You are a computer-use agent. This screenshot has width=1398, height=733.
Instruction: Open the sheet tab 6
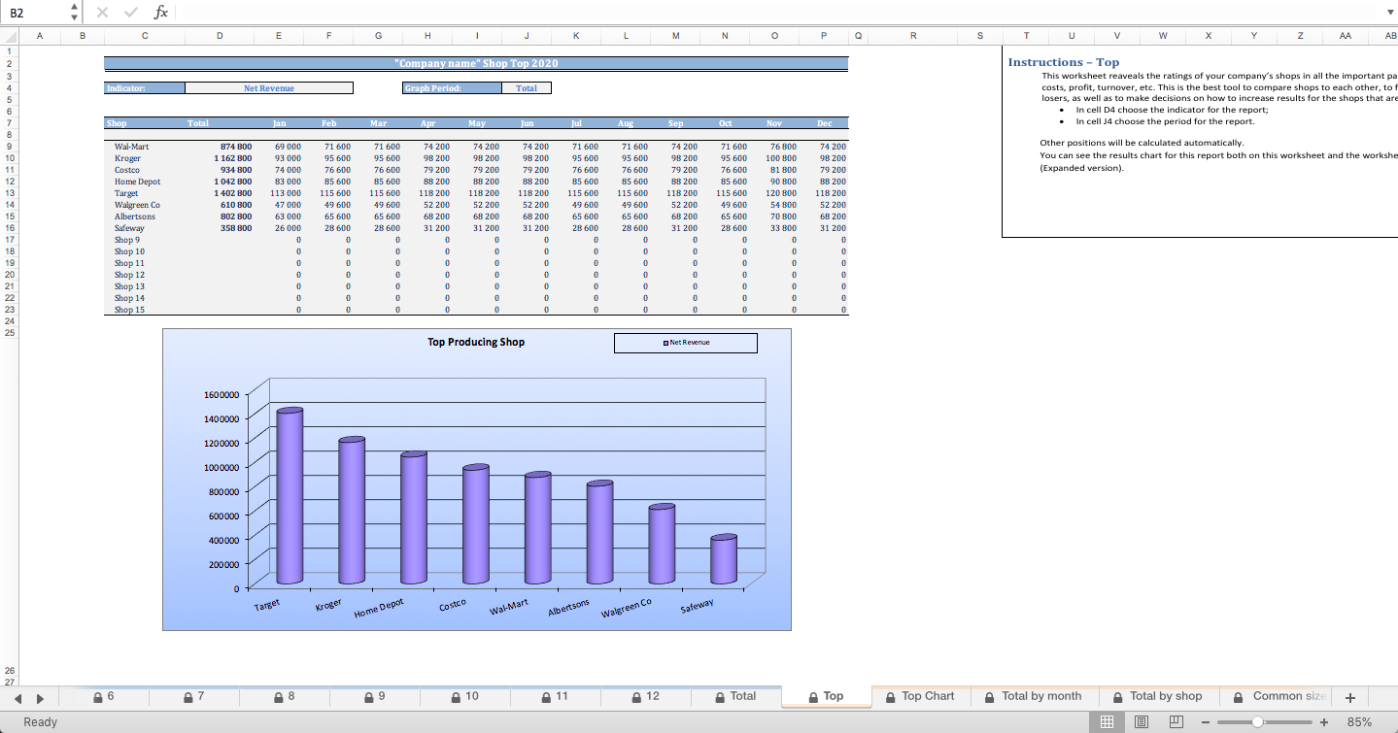[x=103, y=696]
